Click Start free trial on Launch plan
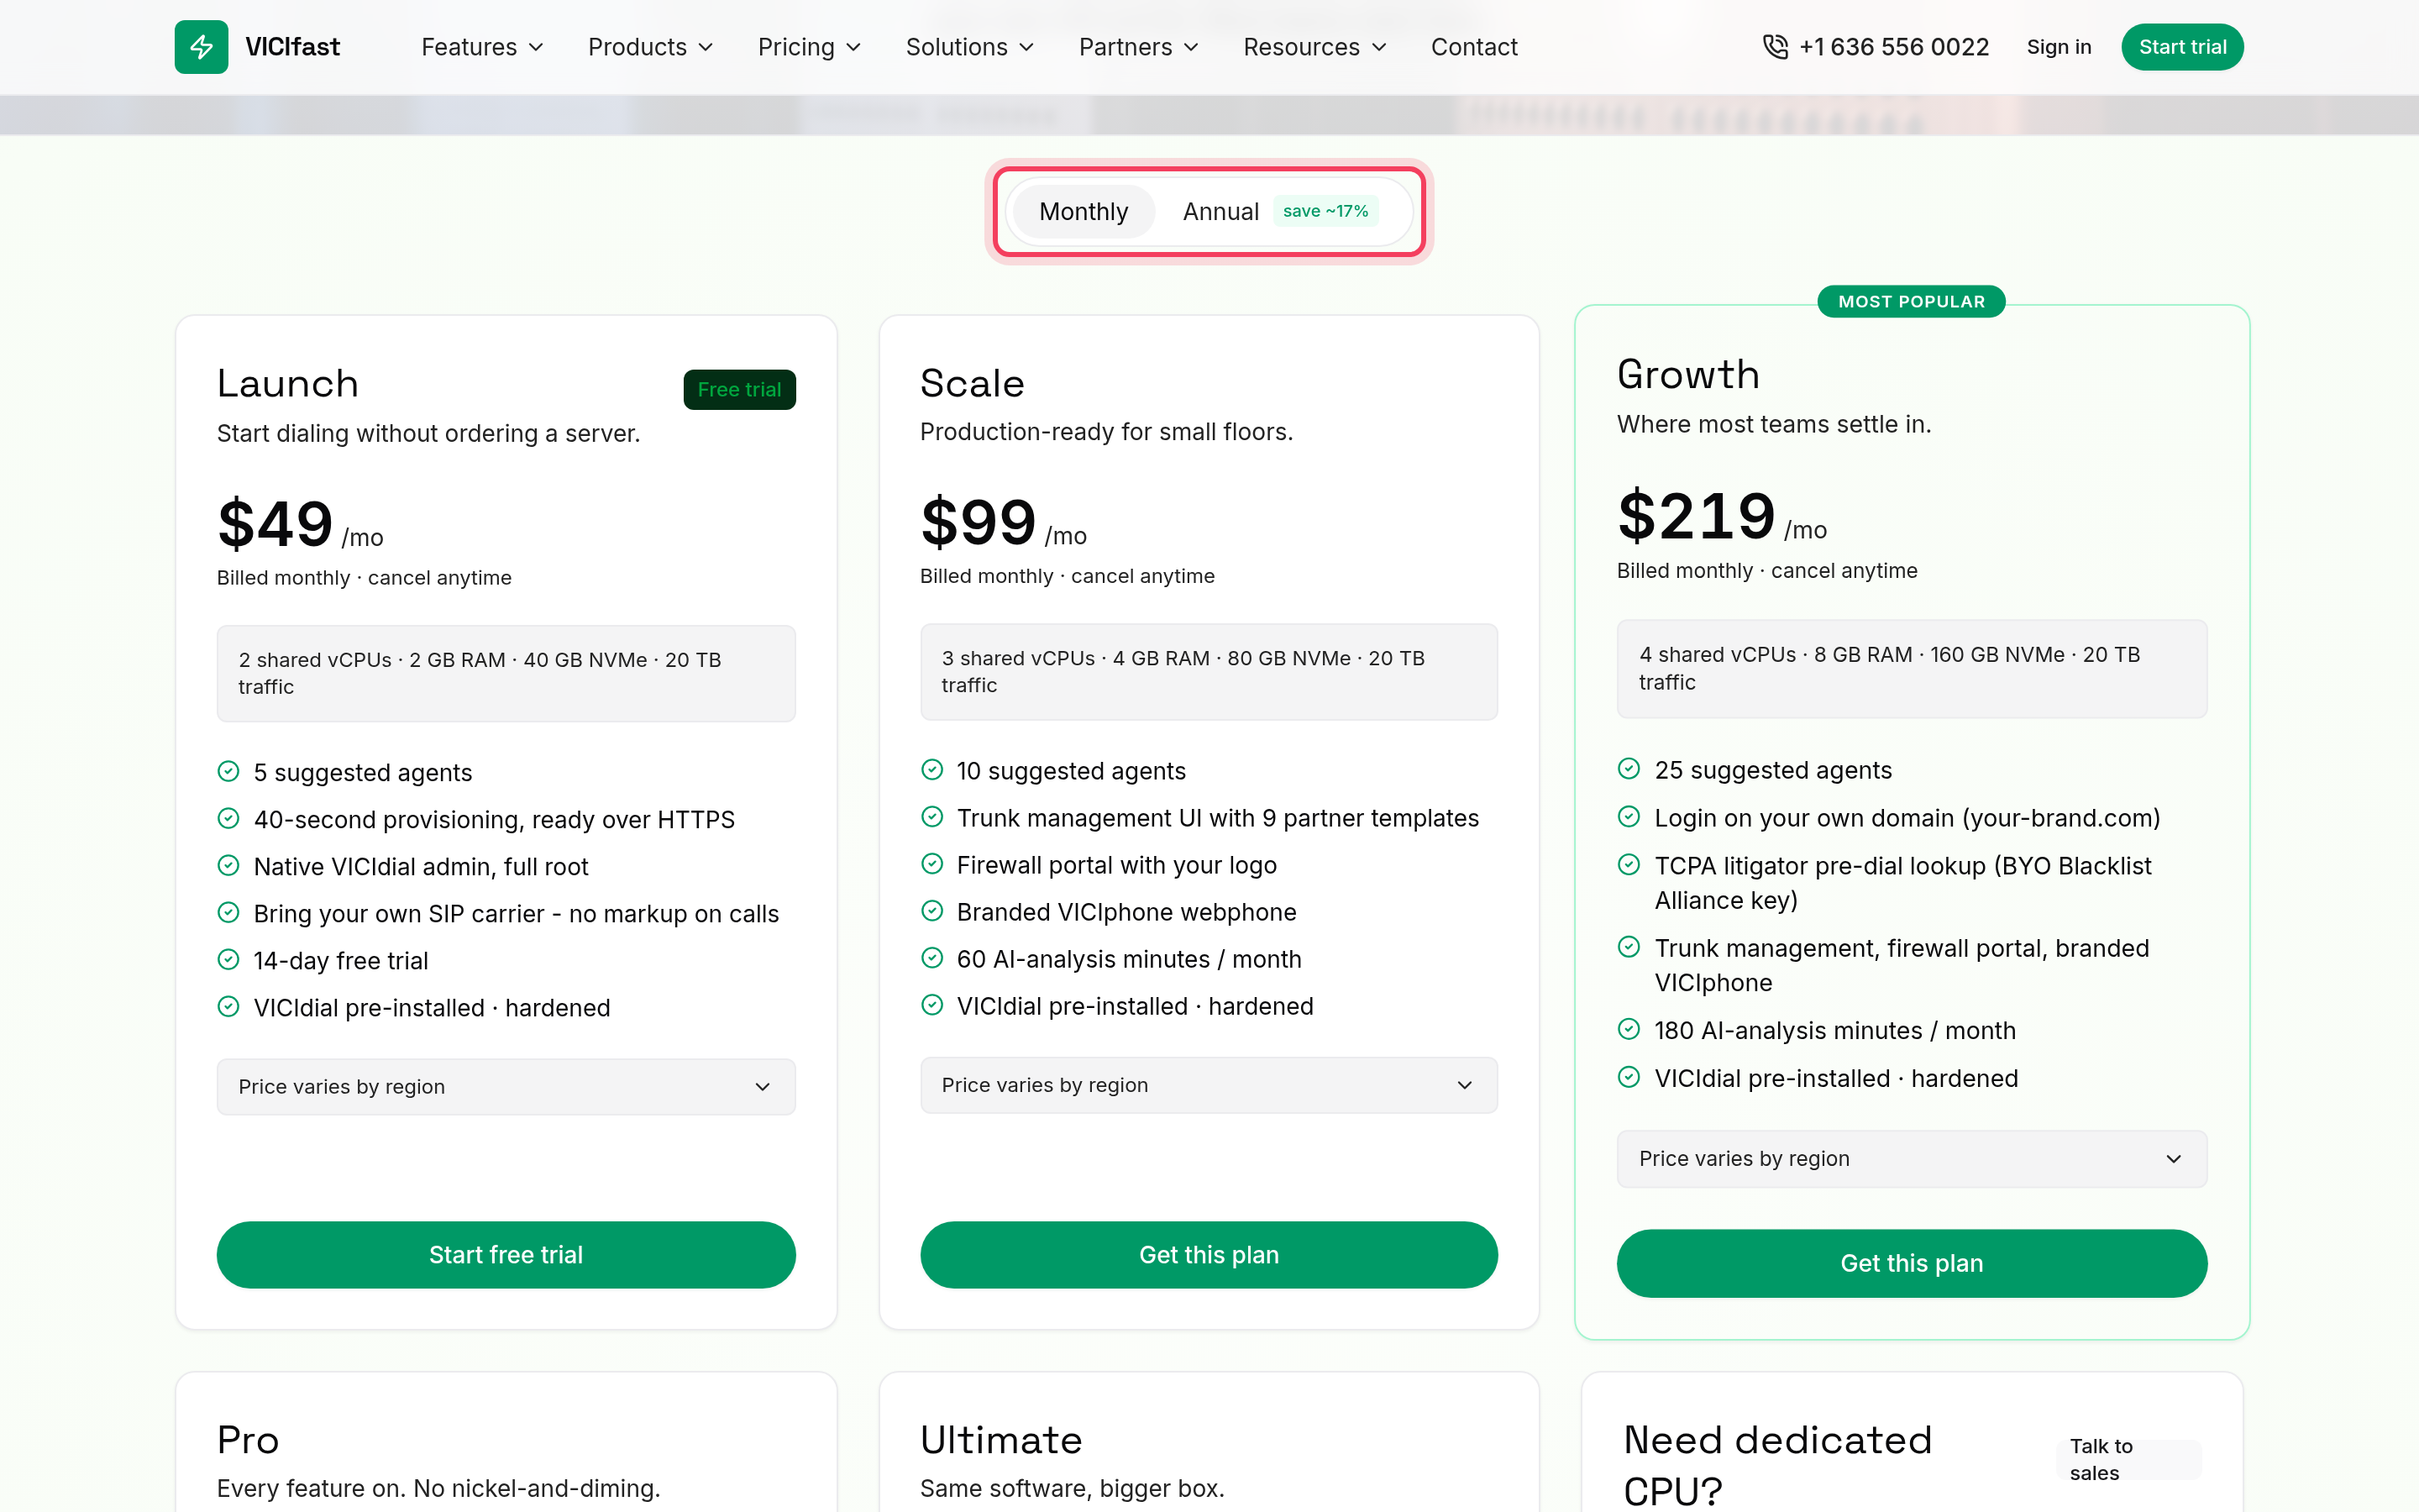The height and width of the screenshot is (1512, 2419). [x=506, y=1254]
